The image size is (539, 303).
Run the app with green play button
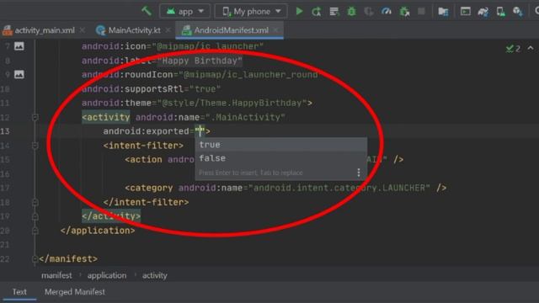tap(299, 11)
